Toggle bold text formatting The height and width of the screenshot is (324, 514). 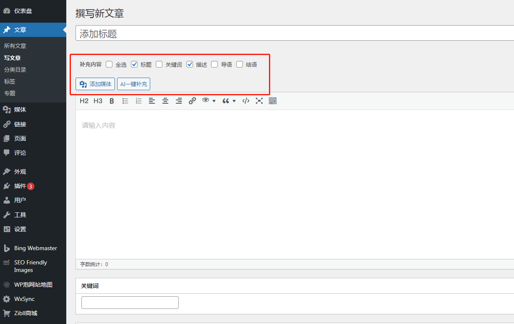(x=112, y=101)
